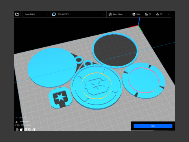
Task: Click the Fine 0.1mm profile label
Action: click(x=118, y=14)
